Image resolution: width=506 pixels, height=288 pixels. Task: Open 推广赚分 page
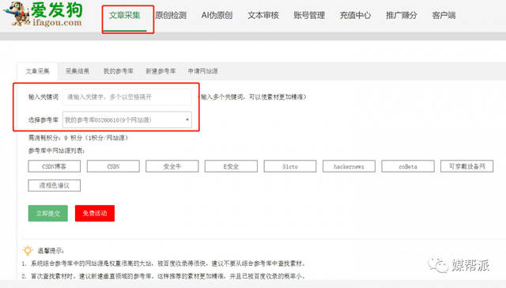point(402,15)
